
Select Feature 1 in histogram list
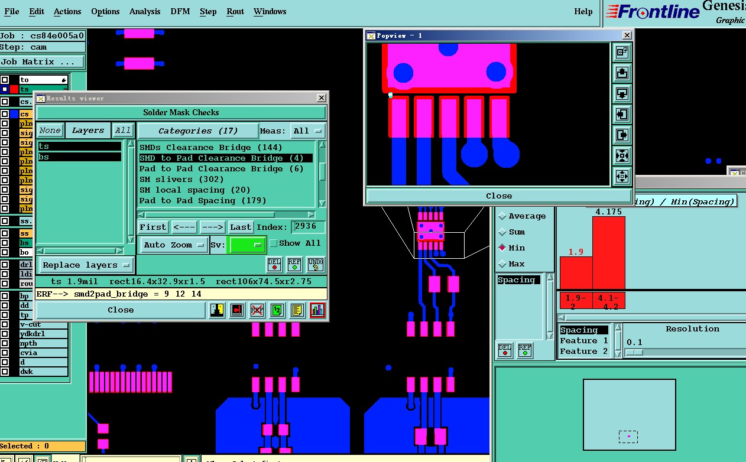[x=584, y=341]
